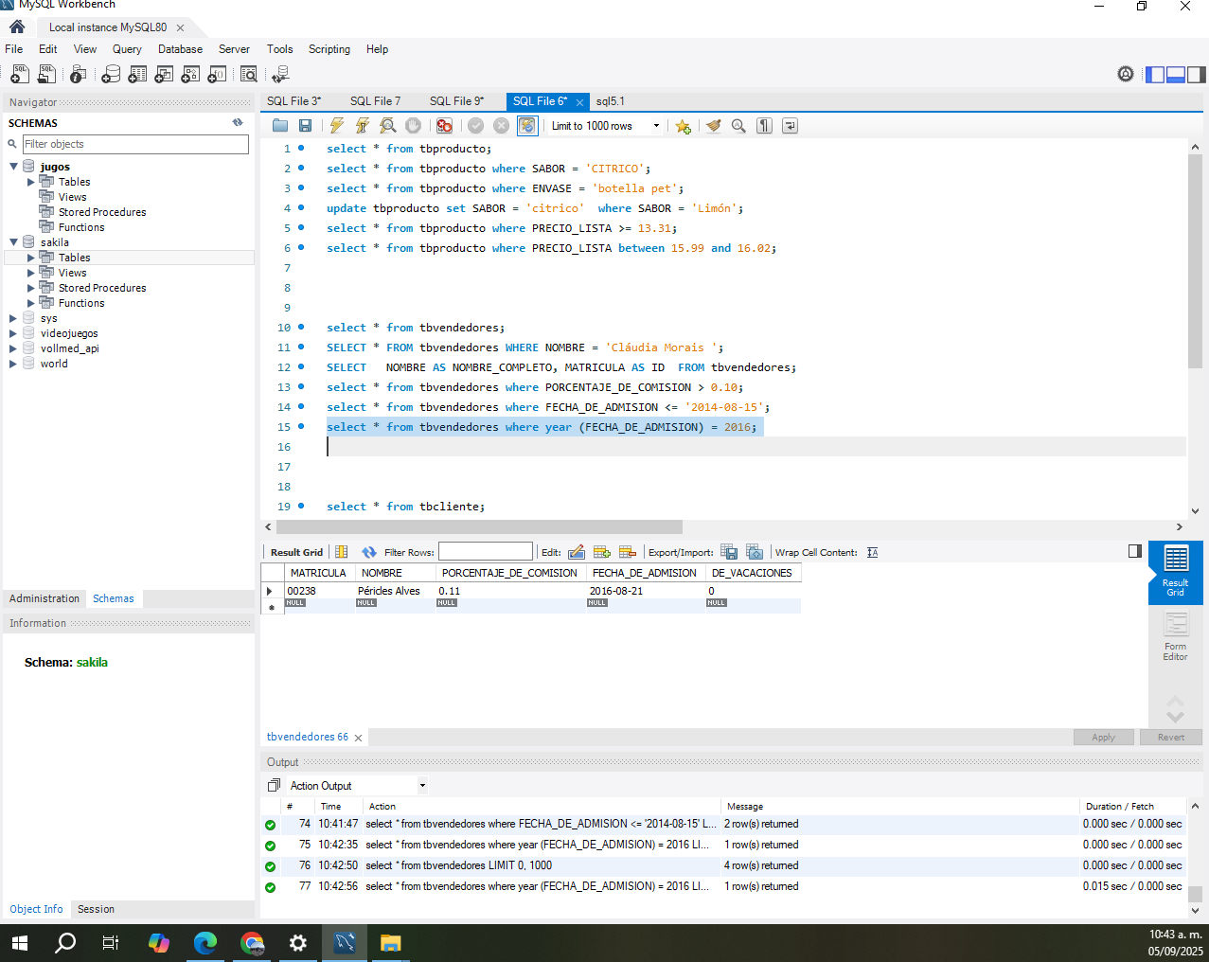Create a new schema in connected server
Viewport: 1209px width, 962px height.
(x=111, y=74)
